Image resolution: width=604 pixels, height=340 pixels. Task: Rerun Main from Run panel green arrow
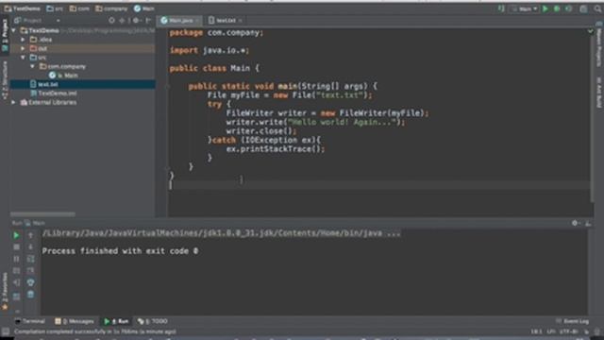point(16,235)
